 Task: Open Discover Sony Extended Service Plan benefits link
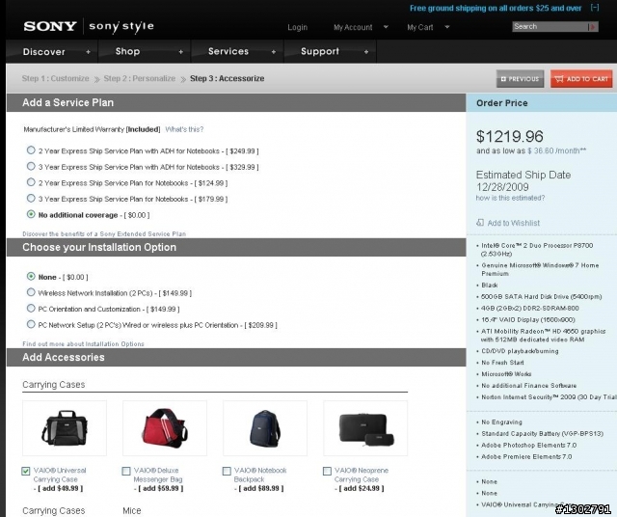click(104, 233)
